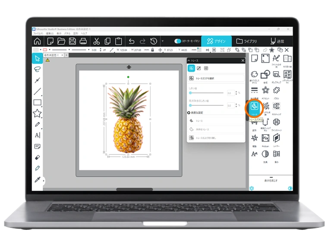This screenshot has height=246, width=328.
Task: Click the Trace panel icon
Action: pos(254,106)
